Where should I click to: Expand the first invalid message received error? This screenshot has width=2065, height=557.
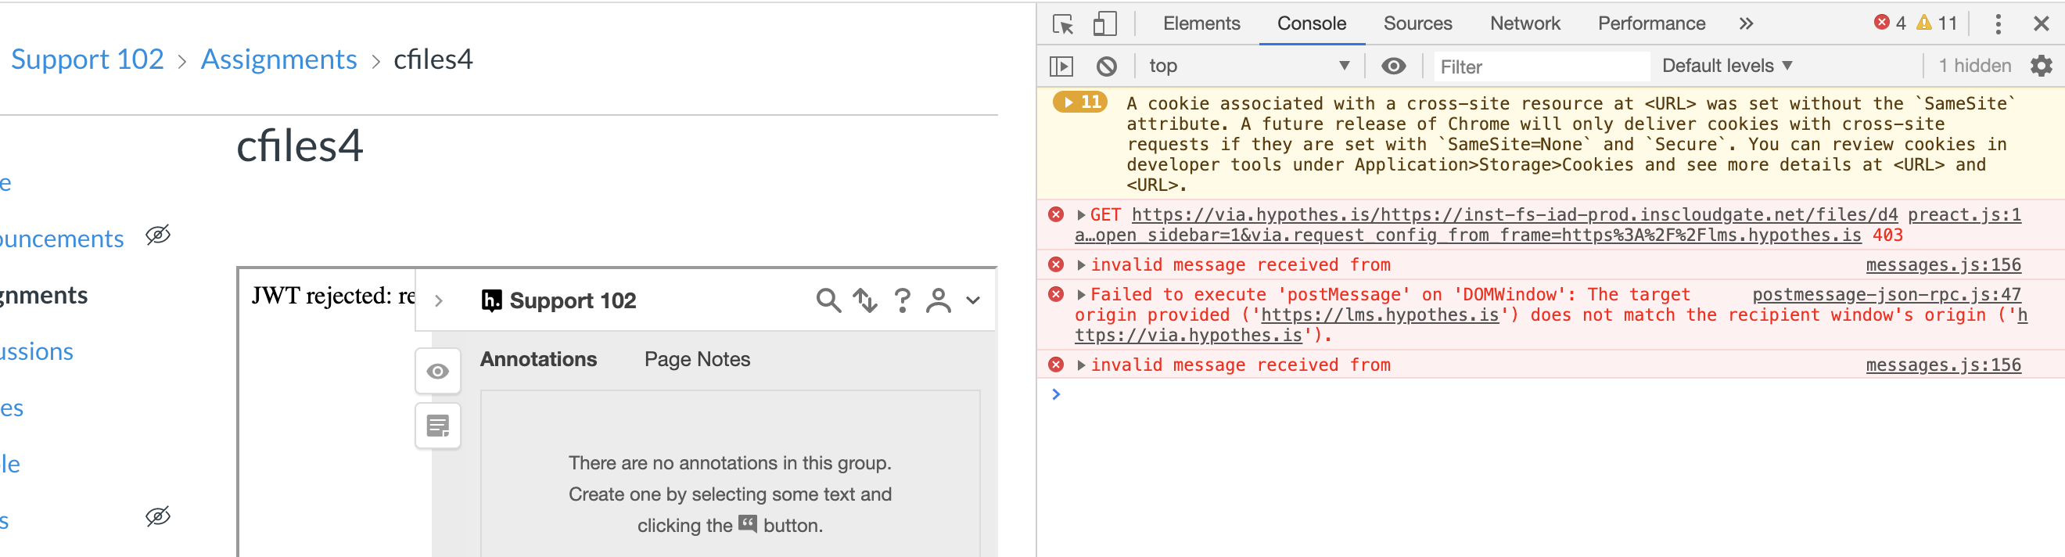(1080, 265)
